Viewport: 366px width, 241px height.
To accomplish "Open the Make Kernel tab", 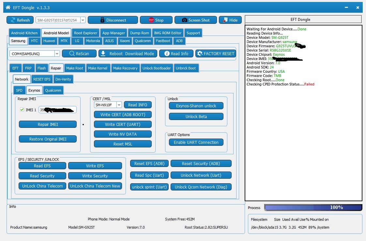I will coord(98,68).
